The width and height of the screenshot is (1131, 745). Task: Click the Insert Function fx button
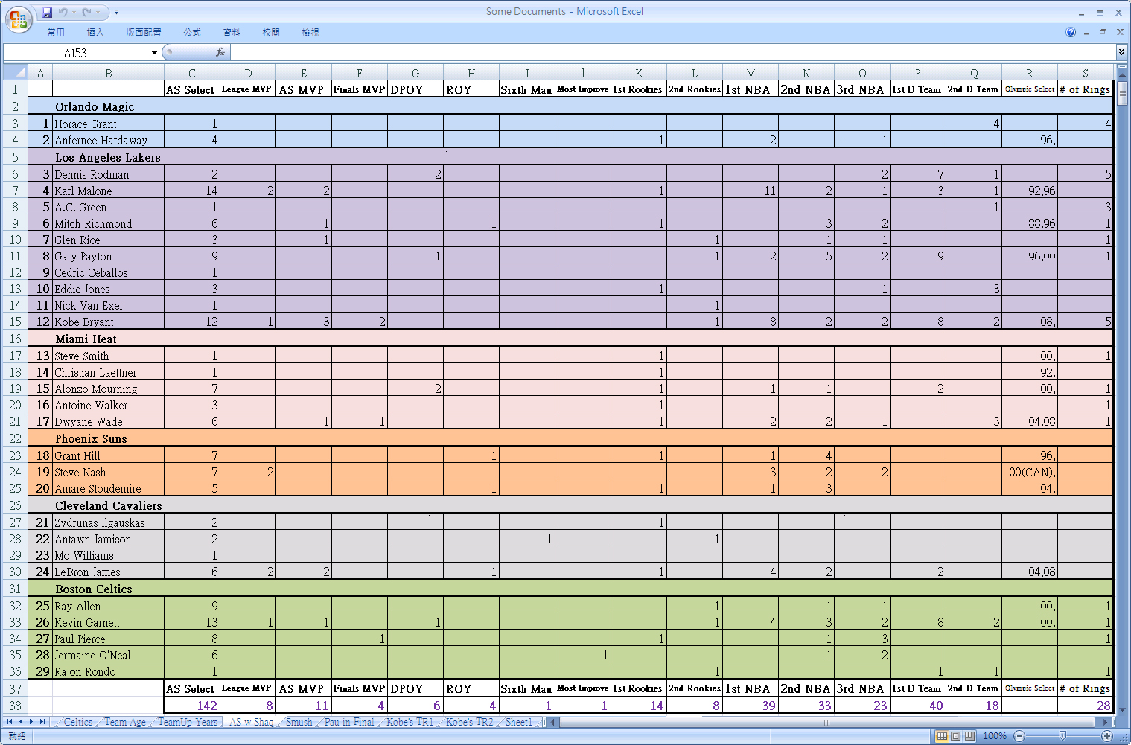(x=220, y=52)
